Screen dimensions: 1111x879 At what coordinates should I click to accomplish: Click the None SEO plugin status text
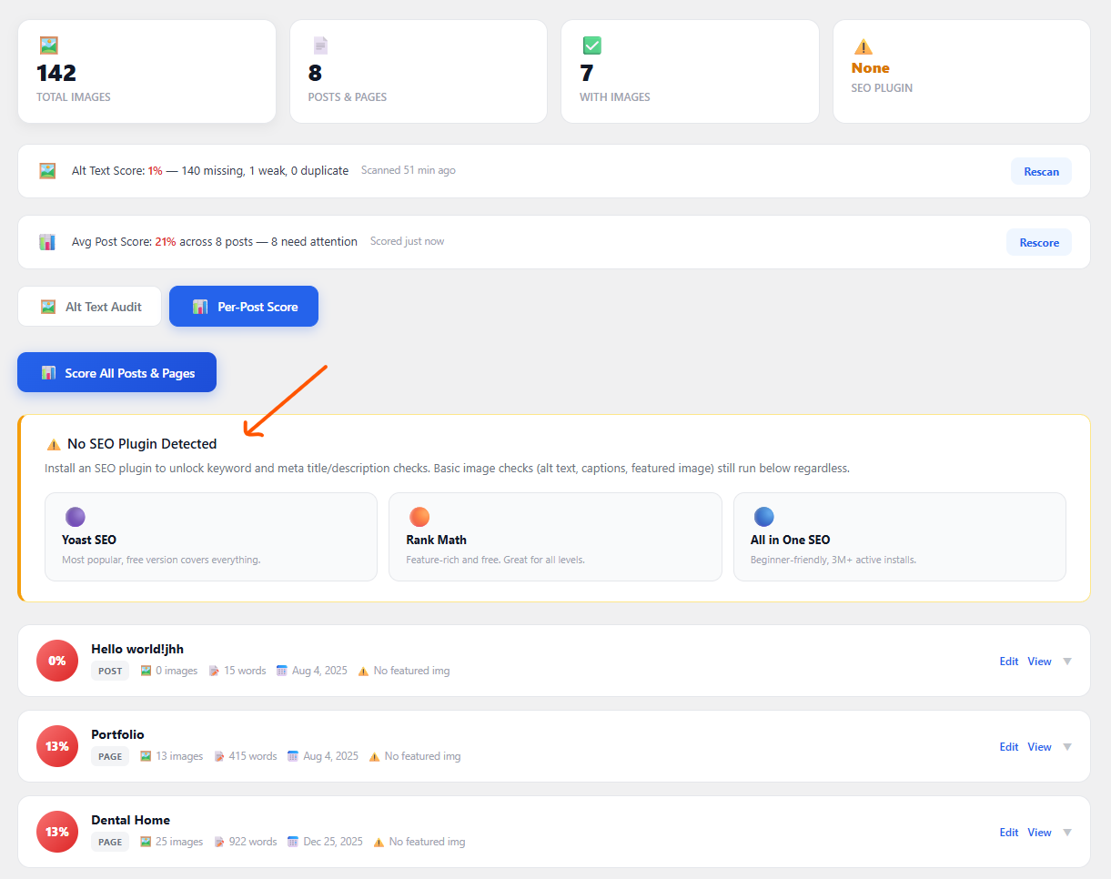coord(871,68)
